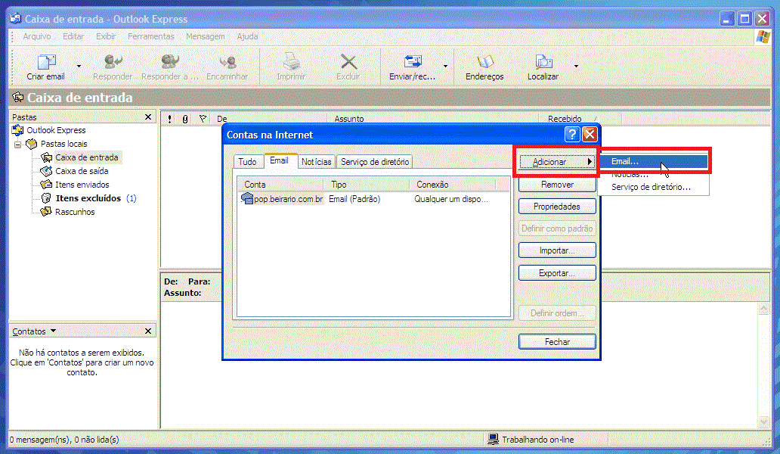Viewport: 780px width, 454px height.
Task: Sort by priority exclamation column
Action: 169,119
